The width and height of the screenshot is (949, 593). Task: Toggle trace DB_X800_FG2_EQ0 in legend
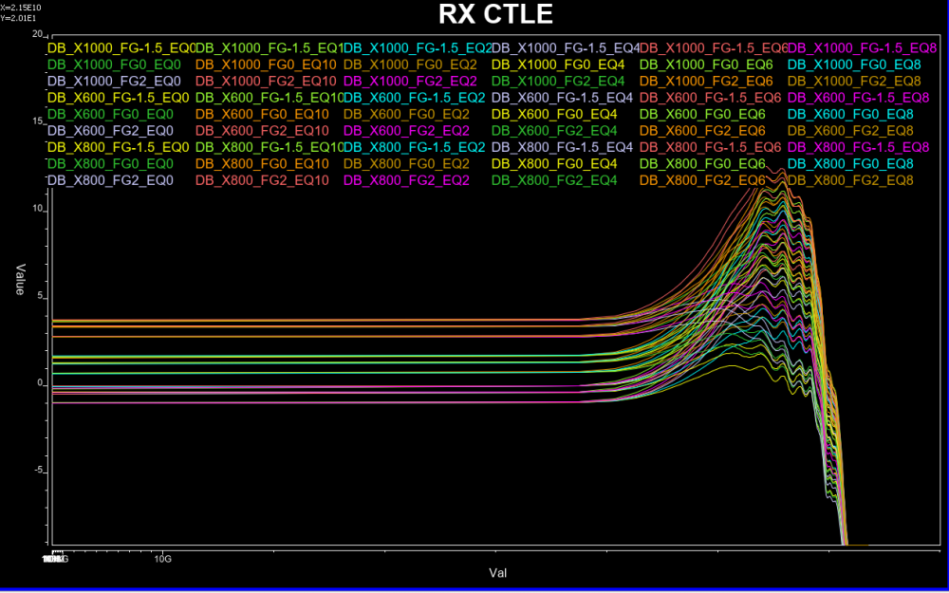109,180
